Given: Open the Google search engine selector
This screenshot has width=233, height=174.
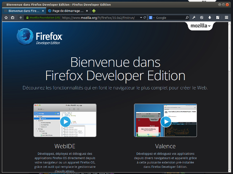Looking at the screenshot, I should coord(151,18).
